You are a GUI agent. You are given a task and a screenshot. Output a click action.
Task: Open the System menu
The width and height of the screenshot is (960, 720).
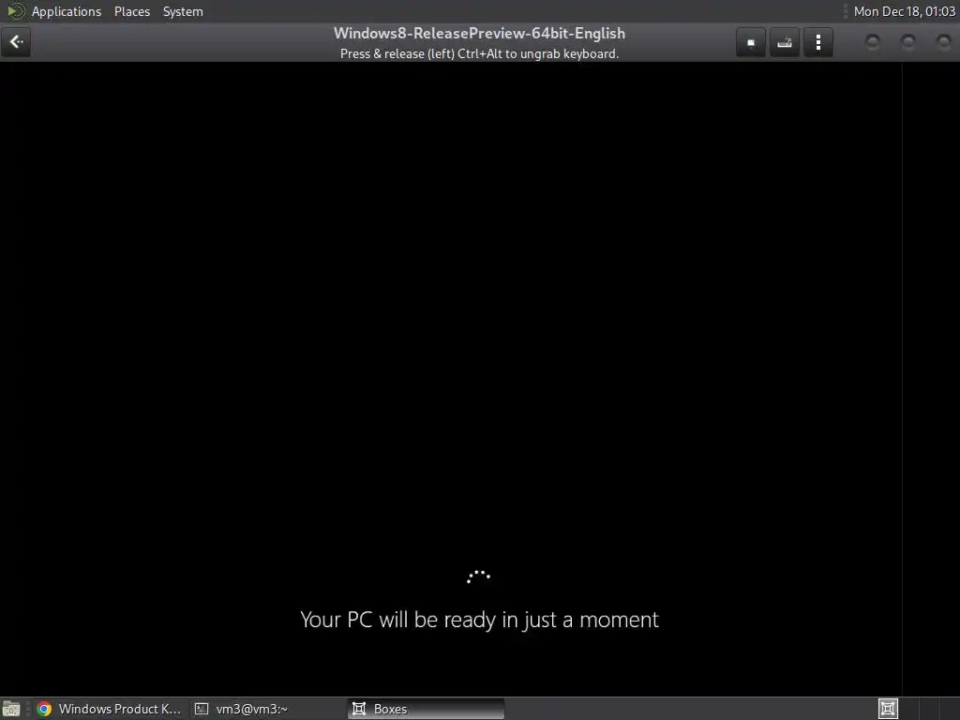pyautogui.click(x=183, y=11)
